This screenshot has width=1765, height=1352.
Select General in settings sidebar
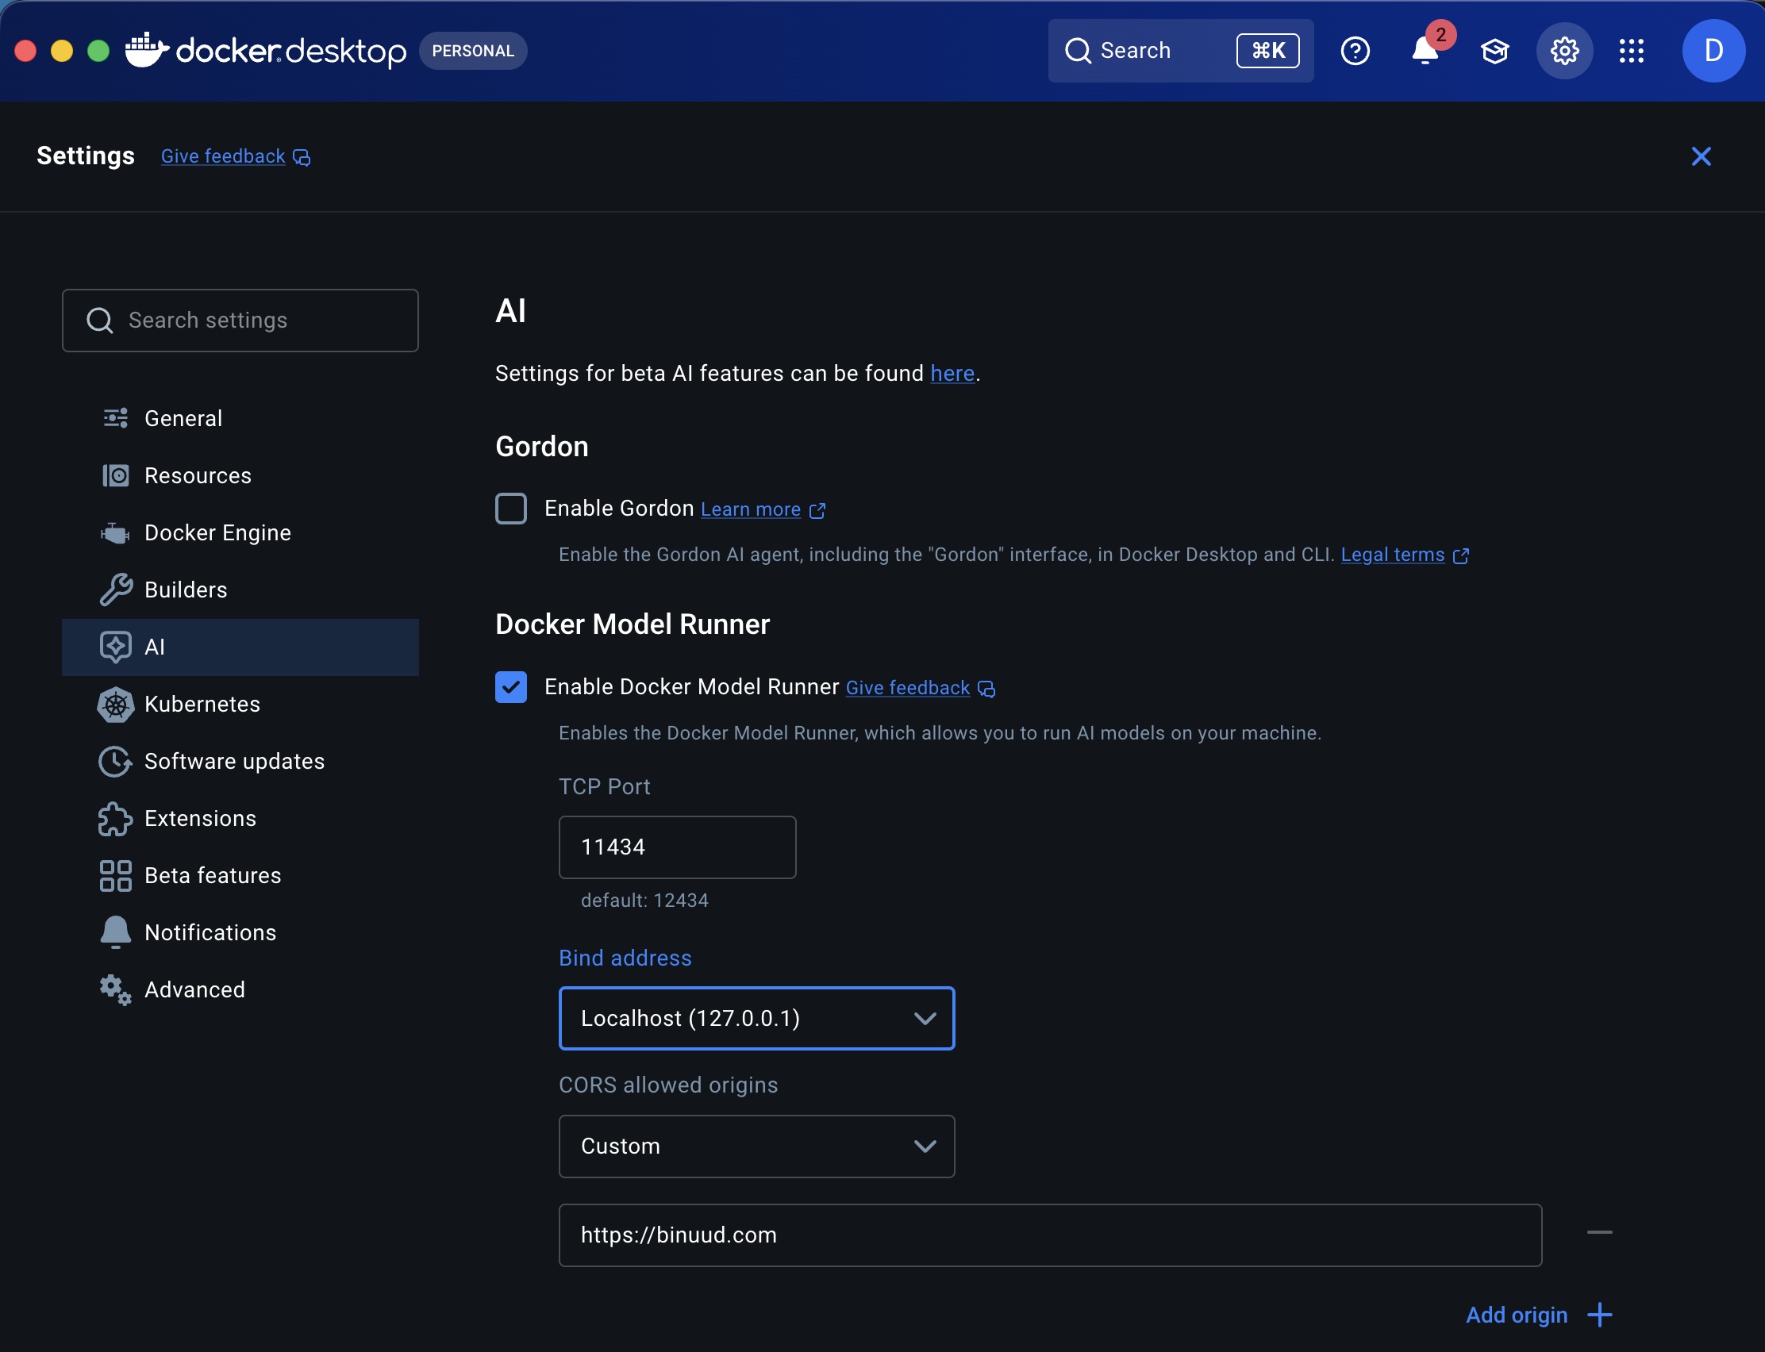coord(240,418)
